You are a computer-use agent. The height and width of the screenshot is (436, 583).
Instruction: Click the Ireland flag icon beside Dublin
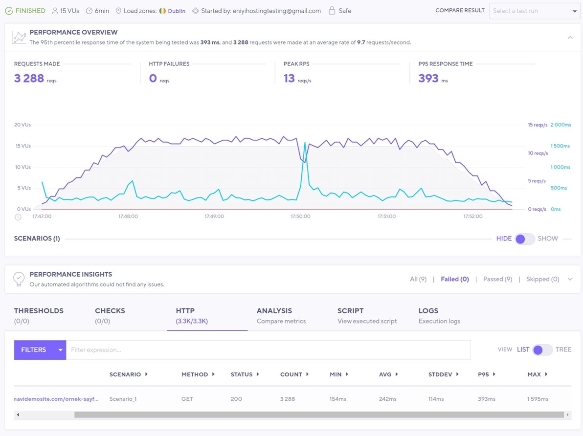point(162,11)
